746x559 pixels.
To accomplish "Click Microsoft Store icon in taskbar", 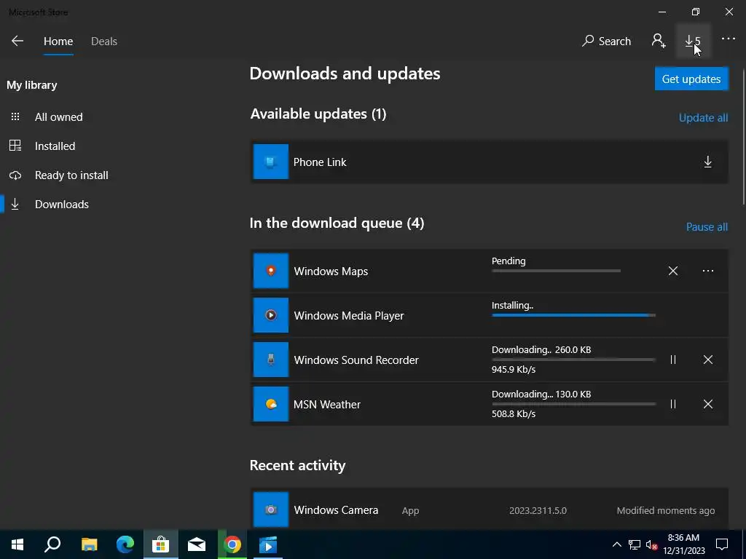I will click(x=161, y=544).
